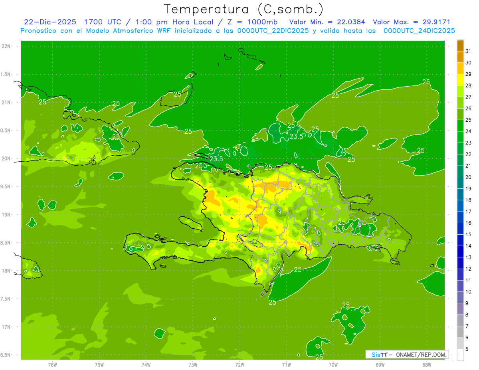The image size is (479, 370).
Task: Click the legend value 8
Action: [467, 315]
